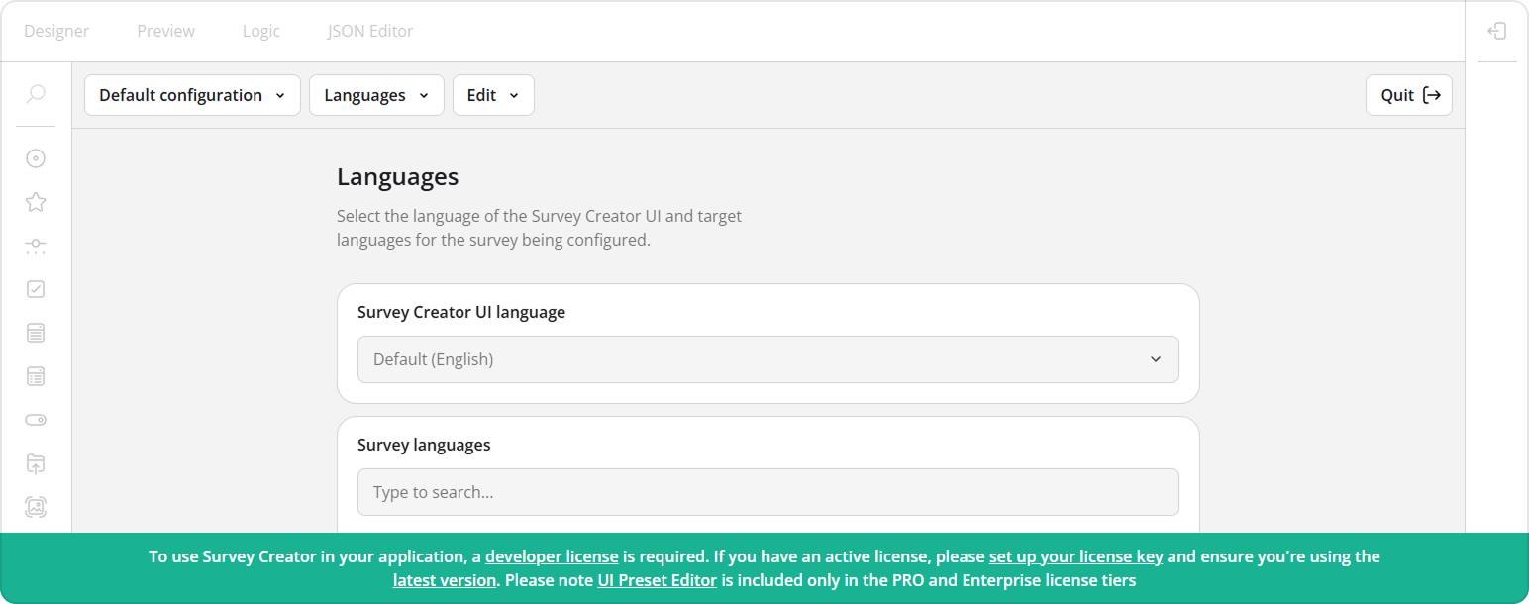Switch to the Preview tab
Image resolution: width=1529 pixels, height=604 pixels.
(x=165, y=31)
